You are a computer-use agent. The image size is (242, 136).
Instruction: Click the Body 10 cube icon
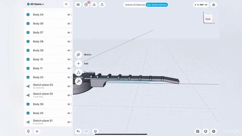point(28,59)
